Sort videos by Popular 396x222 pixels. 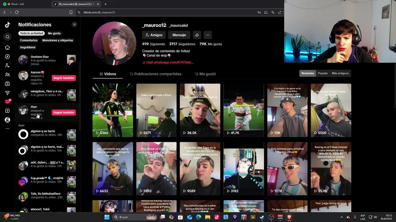coord(323,73)
